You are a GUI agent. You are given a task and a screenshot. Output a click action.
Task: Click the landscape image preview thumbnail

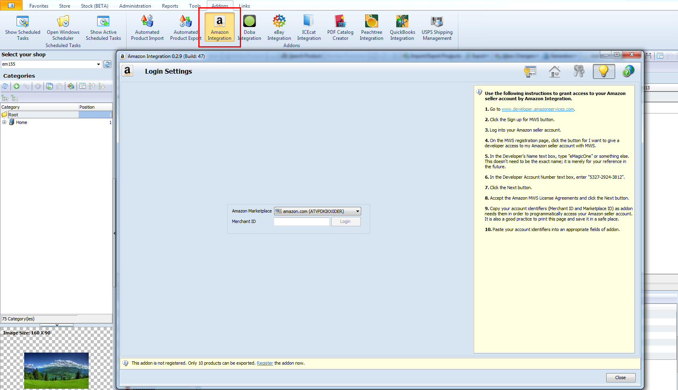56,371
